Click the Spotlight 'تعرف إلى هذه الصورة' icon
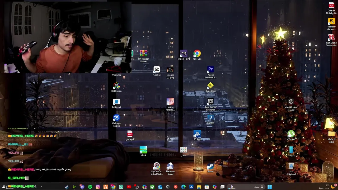 291,105
